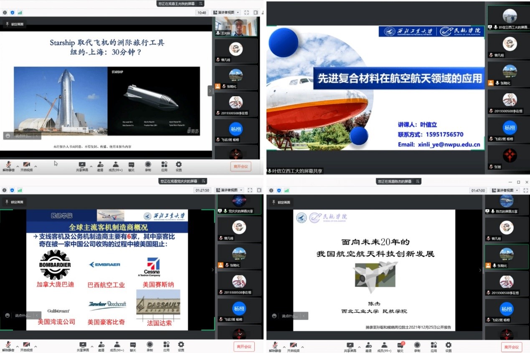Pin 锁定画面 on the Starship slide window

(x=15, y=25)
